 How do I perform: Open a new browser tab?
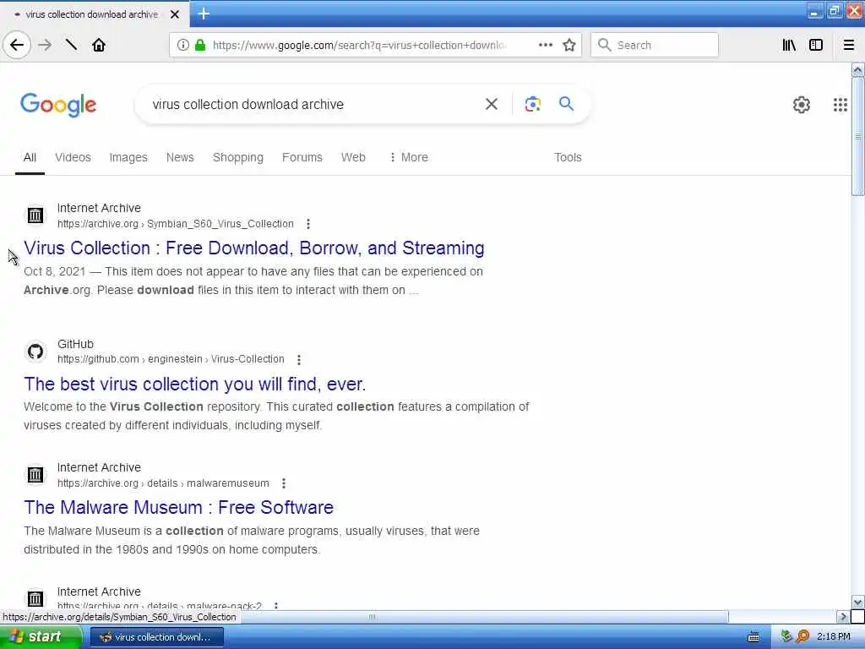pos(204,14)
